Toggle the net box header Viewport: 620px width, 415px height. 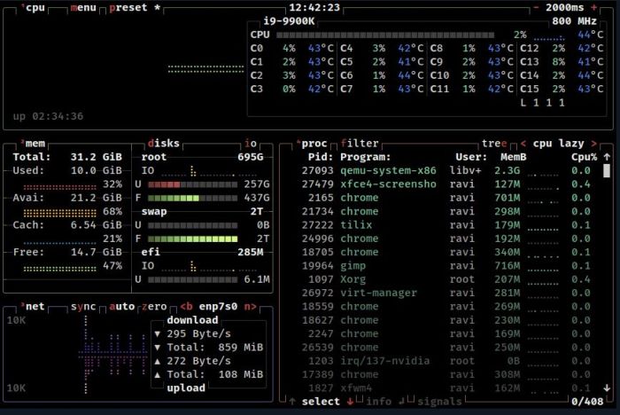click(x=35, y=307)
